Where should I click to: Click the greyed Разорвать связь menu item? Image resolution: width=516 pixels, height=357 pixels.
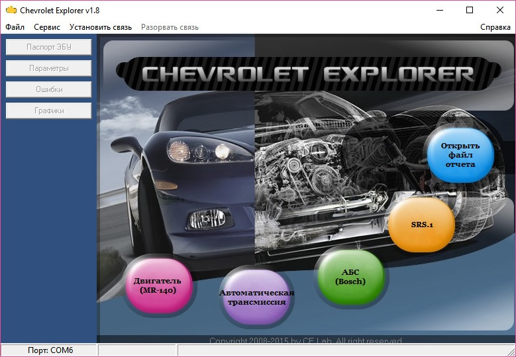click(x=170, y=27)
